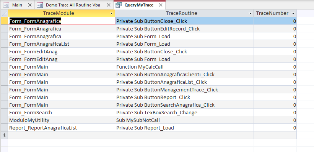The width and height of the screenshot is (314, 152).
Task: Click the Report_ReportAnagraficaList cell
Action: tap(61, 128)
